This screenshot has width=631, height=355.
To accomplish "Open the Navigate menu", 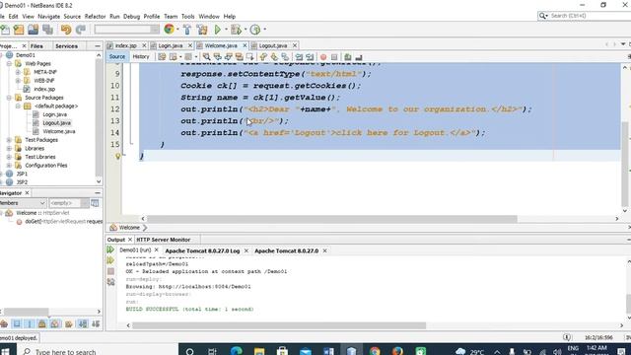I will (x=48, y=17).
